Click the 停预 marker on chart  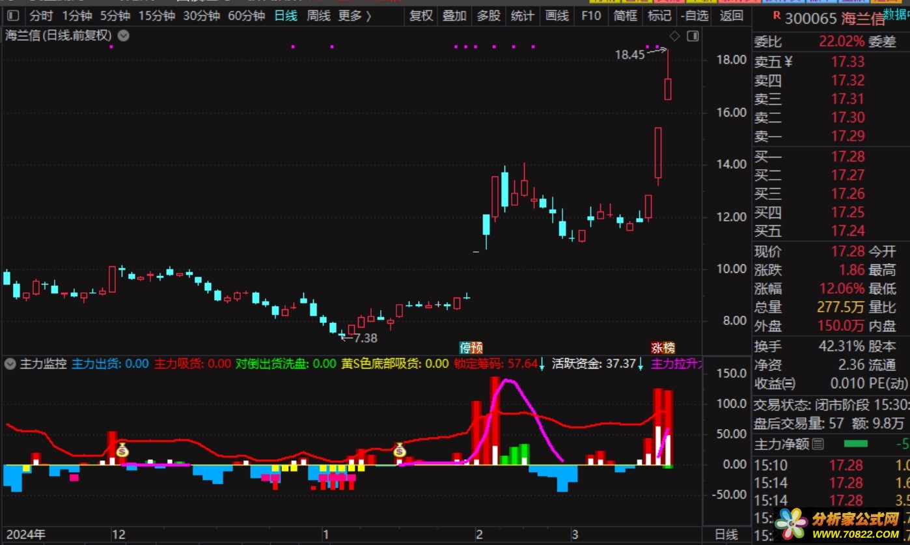(471, 348)
